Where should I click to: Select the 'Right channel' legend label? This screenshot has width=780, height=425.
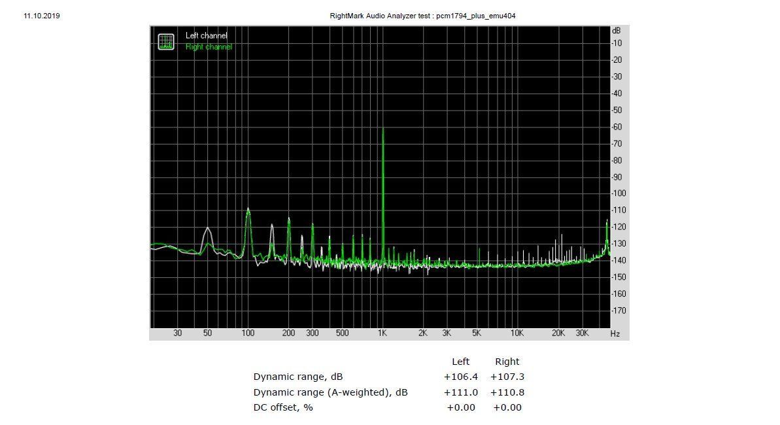209,47
